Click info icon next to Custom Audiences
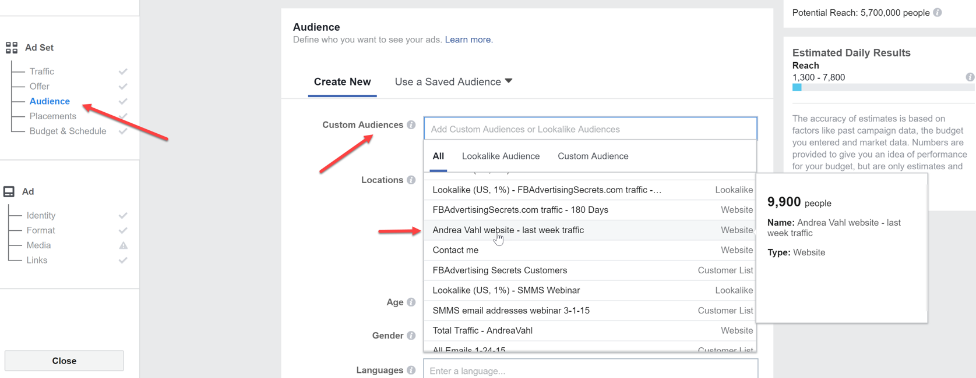 (411, 125)
